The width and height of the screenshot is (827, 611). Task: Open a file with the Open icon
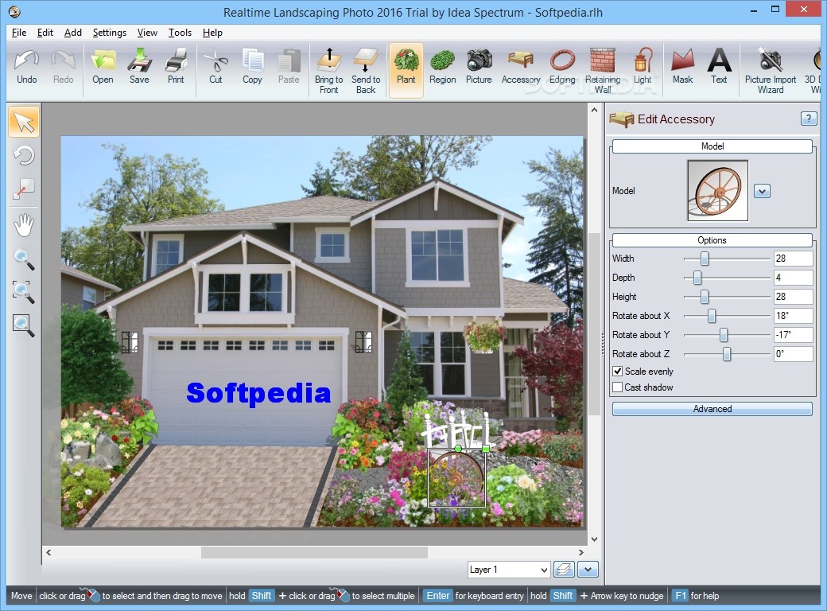[103, 68]
